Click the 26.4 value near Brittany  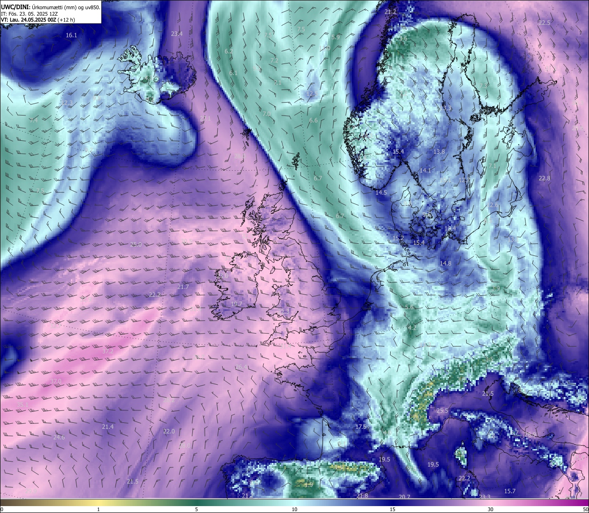pos(242,367)
